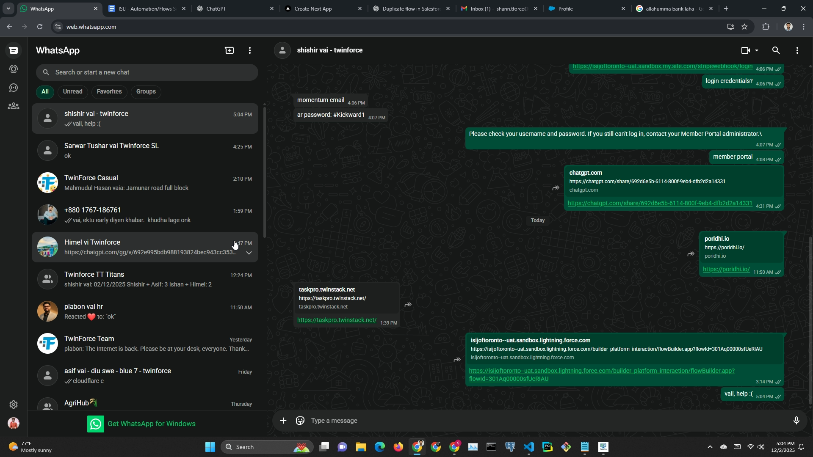Click the Type a message field

point(546,421)
